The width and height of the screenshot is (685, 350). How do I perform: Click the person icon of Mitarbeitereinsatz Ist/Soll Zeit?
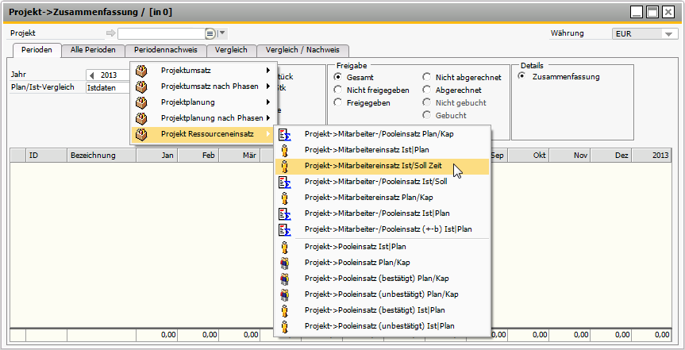(285, 166)
